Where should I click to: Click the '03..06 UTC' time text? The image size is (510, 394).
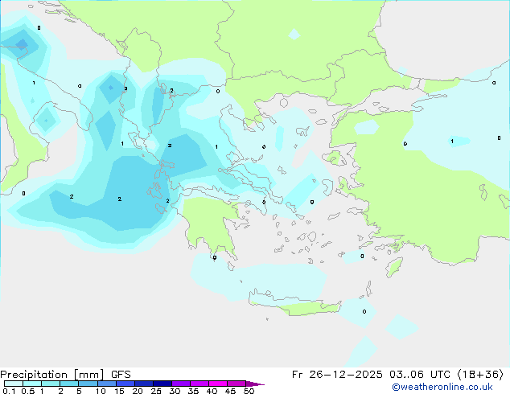click(x=420, y=375)
